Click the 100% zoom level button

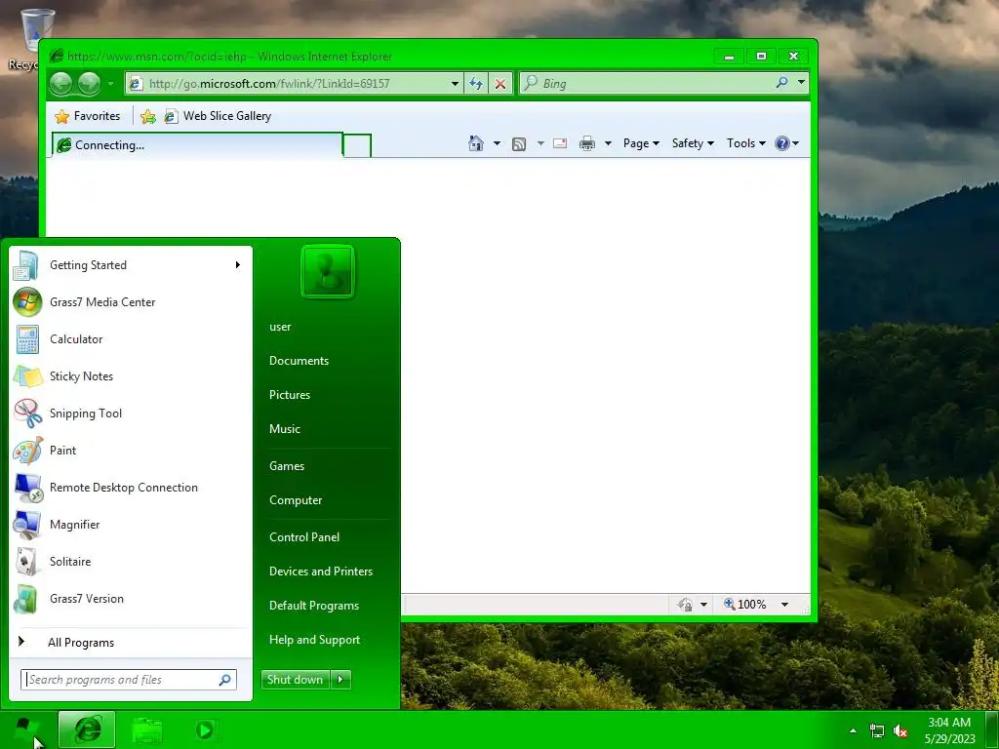click(x=745, y=605)
